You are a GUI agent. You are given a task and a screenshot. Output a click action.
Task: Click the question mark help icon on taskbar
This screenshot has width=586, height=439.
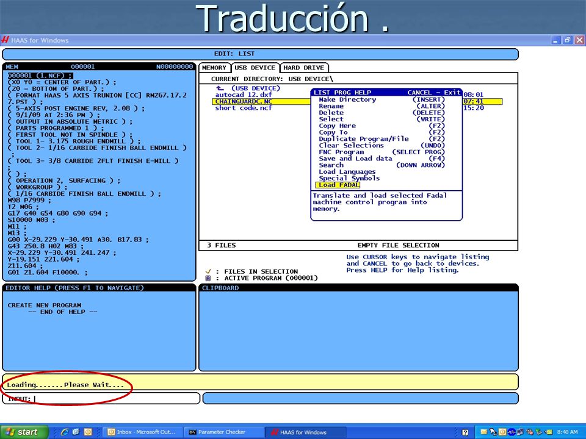pyautogui.click(x=465, y=432)
